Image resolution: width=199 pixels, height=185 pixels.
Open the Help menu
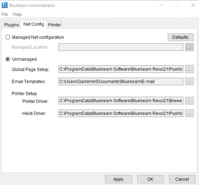[17, 14]
